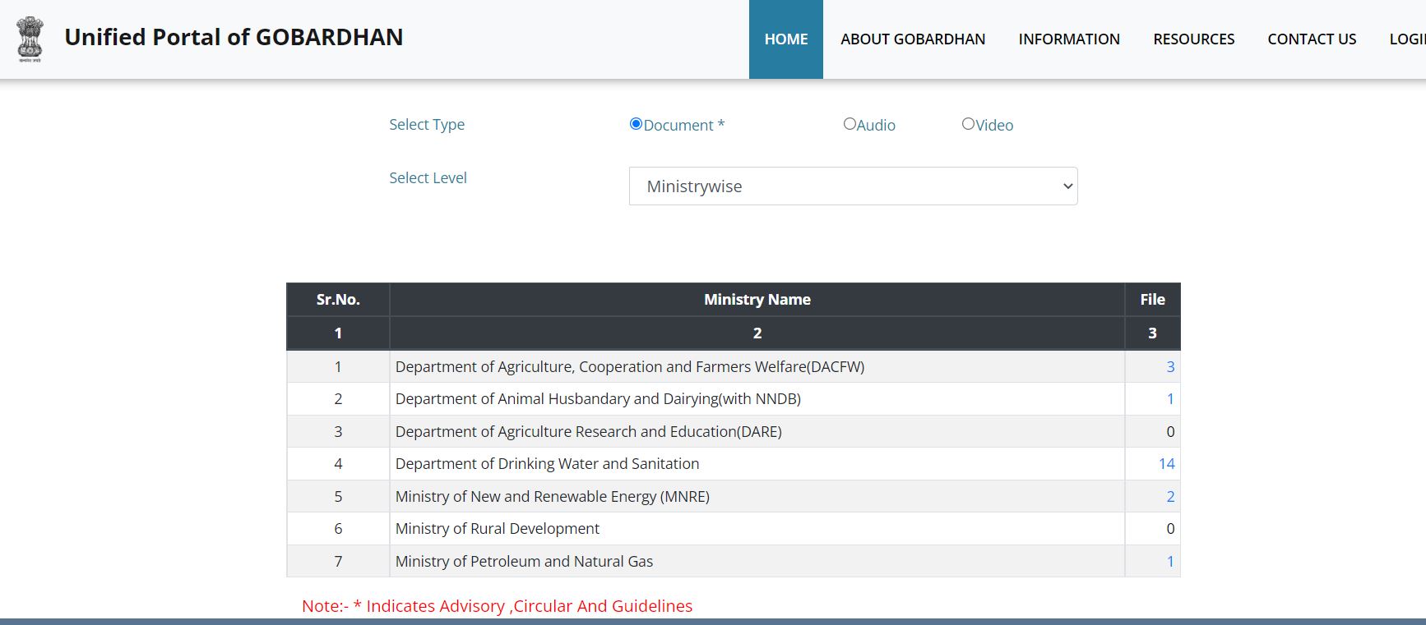Click the 'Sr.No.' column header

pos(338,300)
